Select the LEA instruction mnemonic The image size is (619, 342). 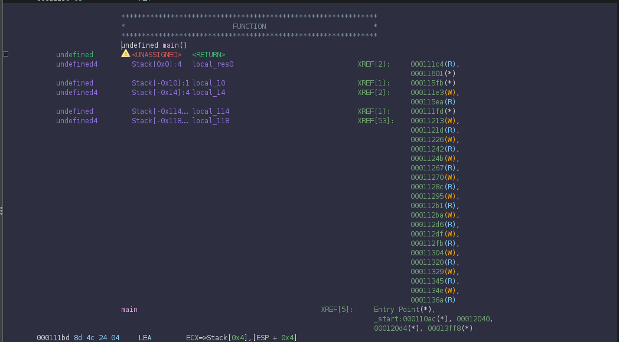[145, 338]
